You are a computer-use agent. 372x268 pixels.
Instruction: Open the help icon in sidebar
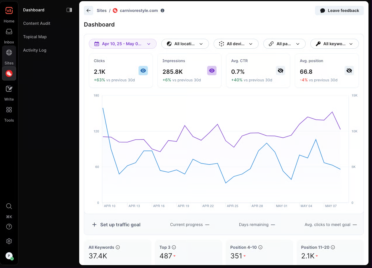[x=9, y=227]
